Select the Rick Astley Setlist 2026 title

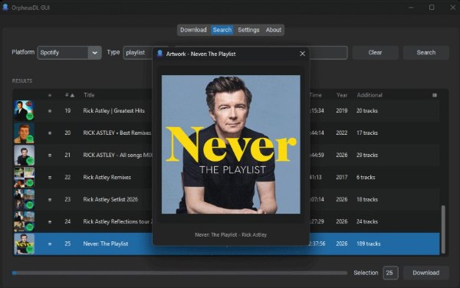coord(110,199)
